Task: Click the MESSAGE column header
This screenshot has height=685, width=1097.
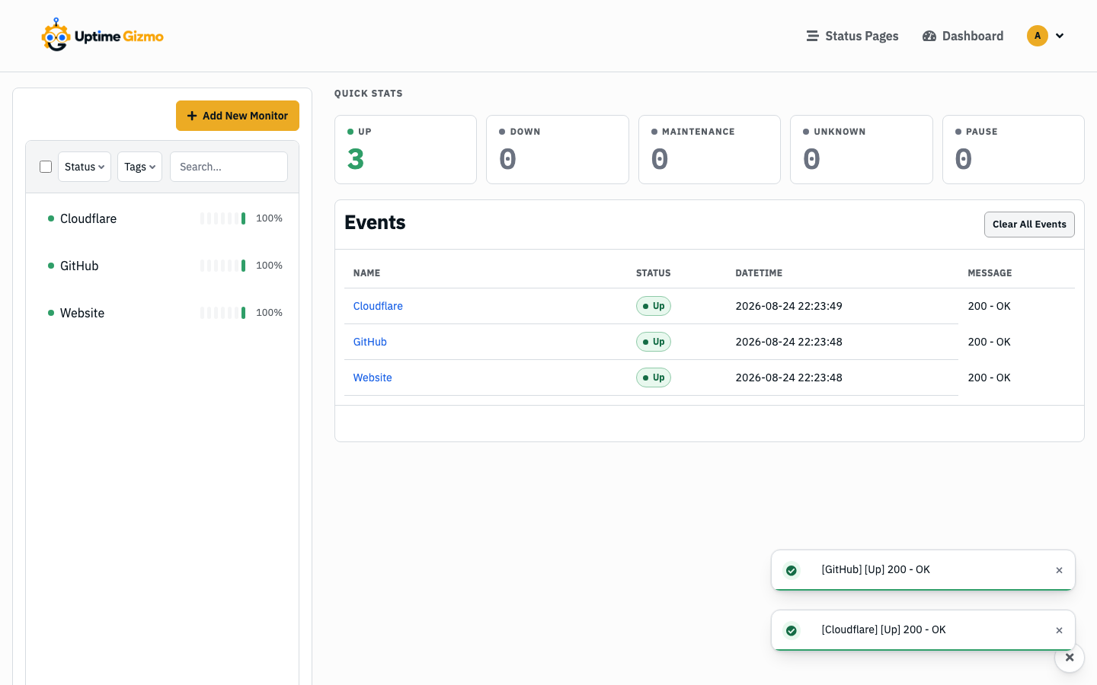Action: 990,273
